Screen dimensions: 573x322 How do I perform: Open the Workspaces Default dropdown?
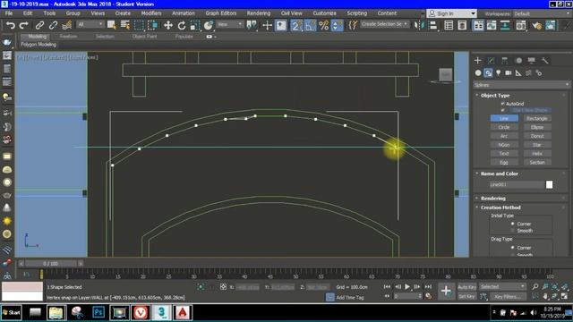pyautogui.click(x=541, y=13)
